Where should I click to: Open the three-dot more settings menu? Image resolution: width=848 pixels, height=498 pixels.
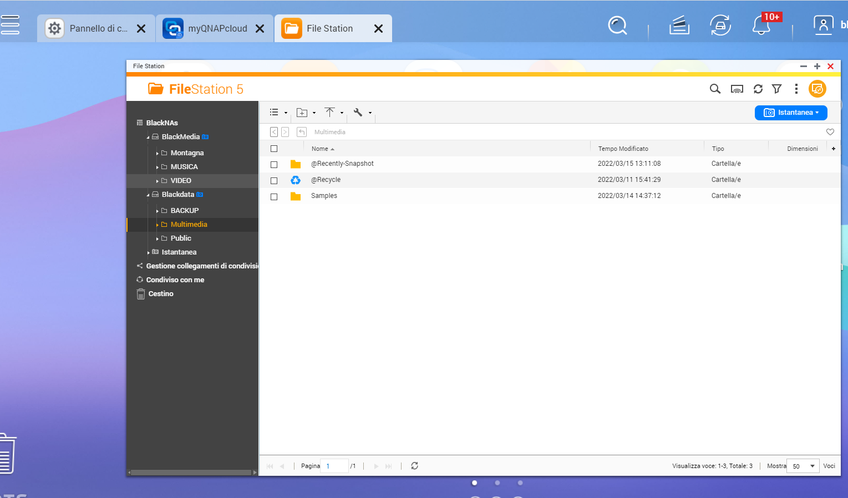[x=796, y=89]
